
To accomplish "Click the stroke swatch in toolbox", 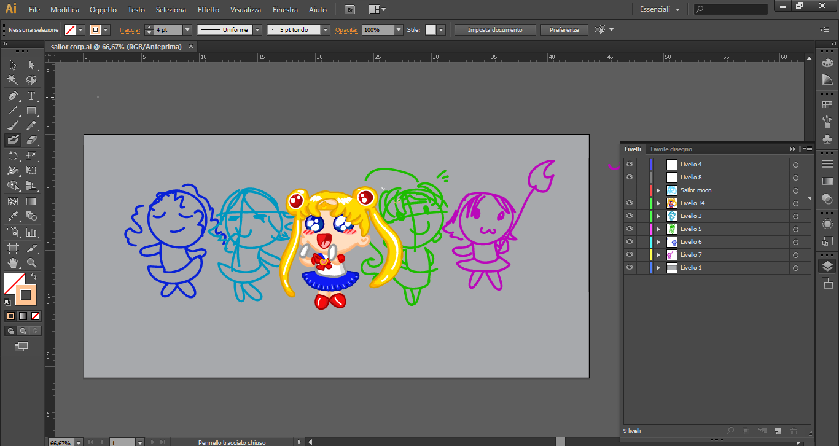I will point(26,295).
